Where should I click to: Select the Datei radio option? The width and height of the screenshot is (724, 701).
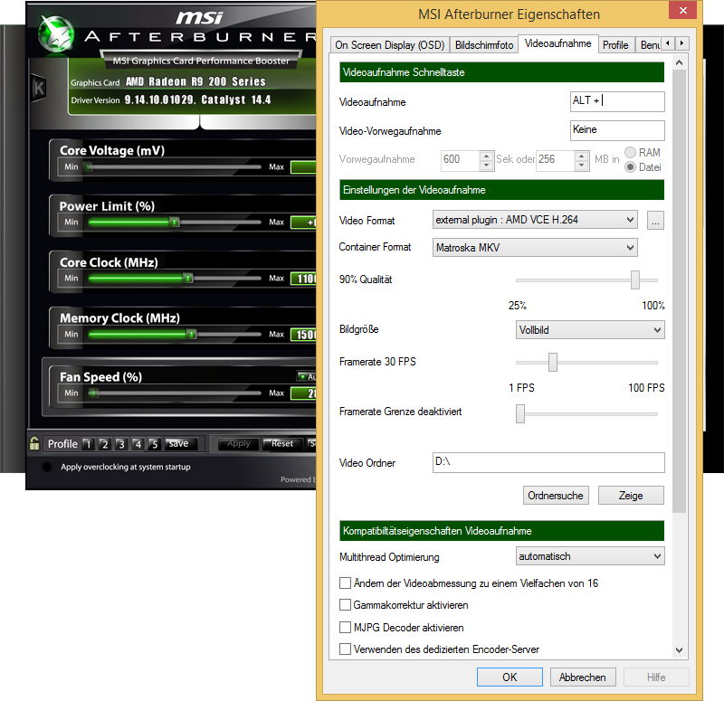click(x=630, y=167)
